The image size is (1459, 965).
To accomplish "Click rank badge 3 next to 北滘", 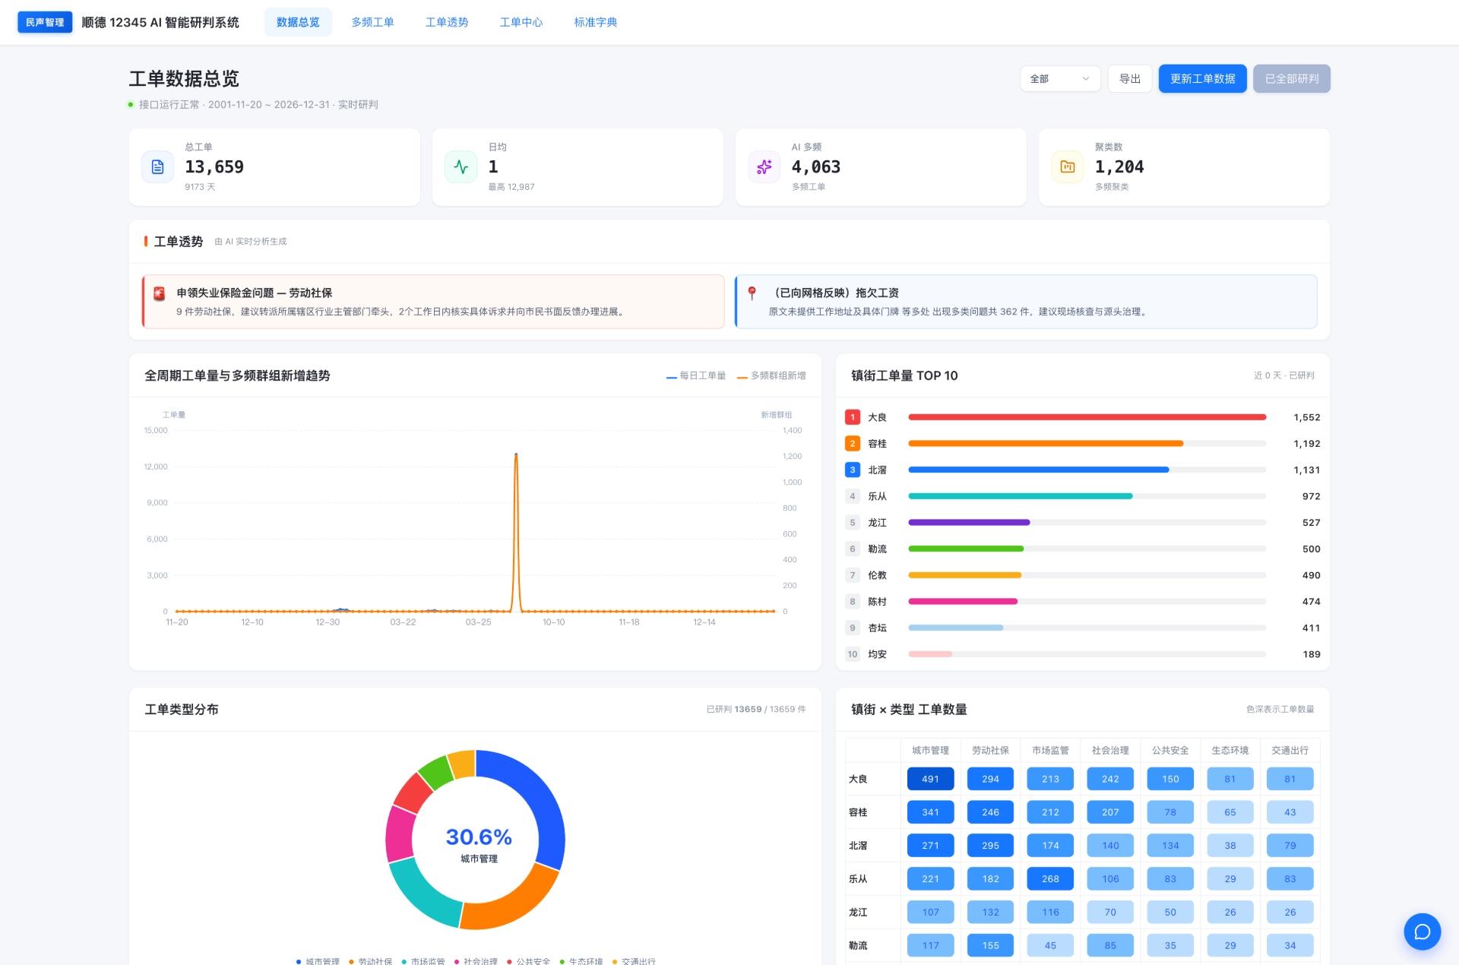I will [x=853, y=470].
